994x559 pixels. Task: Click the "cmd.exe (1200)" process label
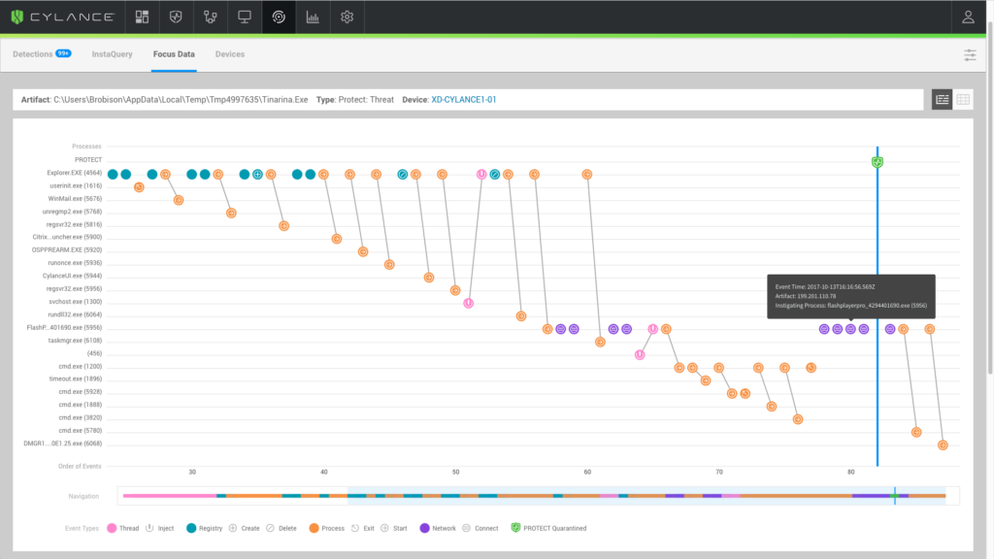[x=80, y=366]
